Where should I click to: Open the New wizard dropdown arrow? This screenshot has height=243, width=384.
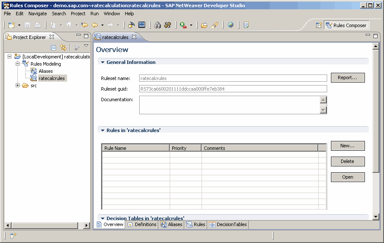pos(19,25)
